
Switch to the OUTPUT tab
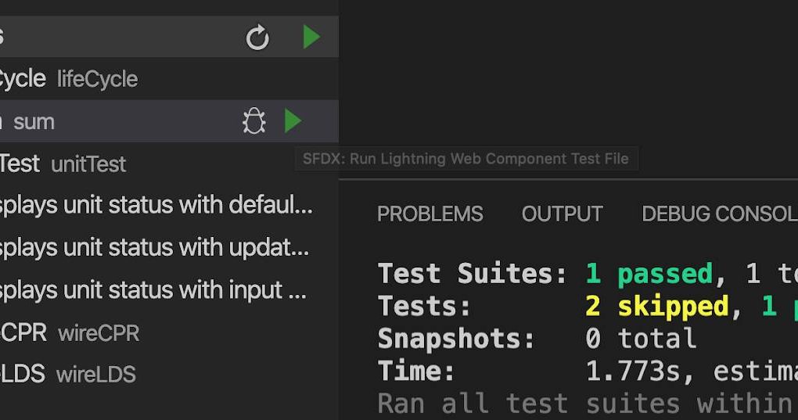point(563,214)
